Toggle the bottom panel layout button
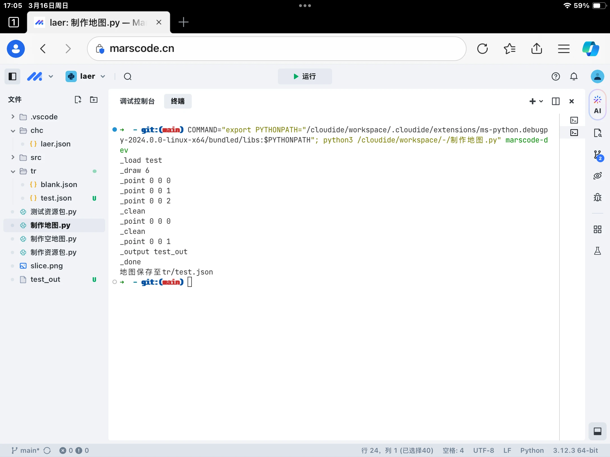This screenshot has width=610, height=457. (x=597, y=431)
